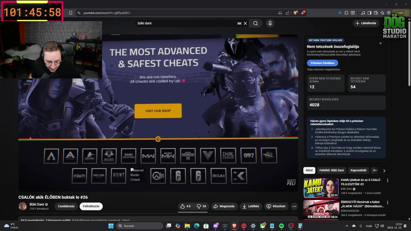Image resolution: width=411 pixels, height=231 pixels.
Task: Open Teljes elemzés megtekintése link
Action: coord(323,69)
